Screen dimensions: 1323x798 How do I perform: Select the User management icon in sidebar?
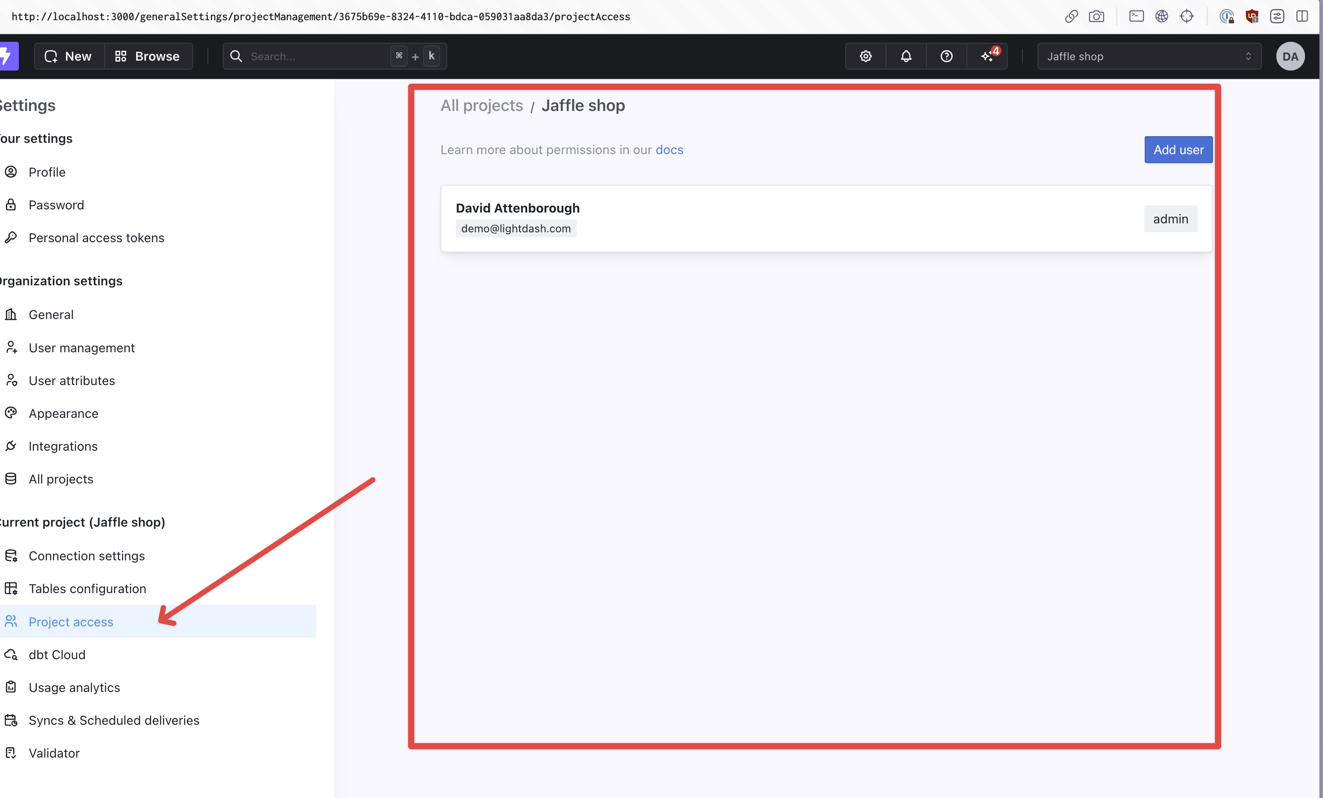pyautogui.click(x=12, y=348)
